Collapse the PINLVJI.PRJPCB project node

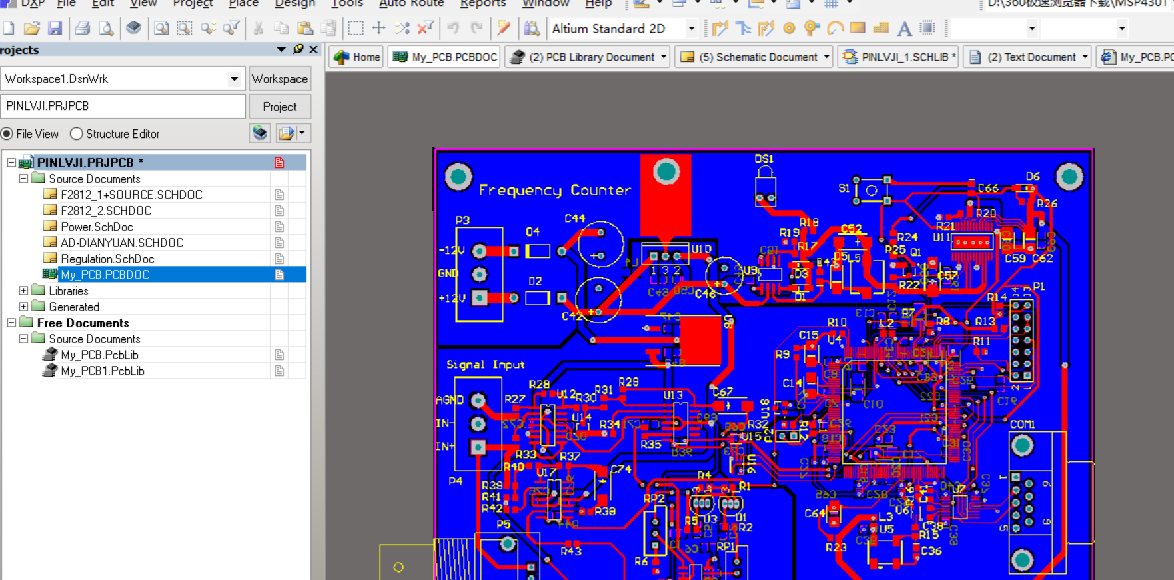point(11,163)
